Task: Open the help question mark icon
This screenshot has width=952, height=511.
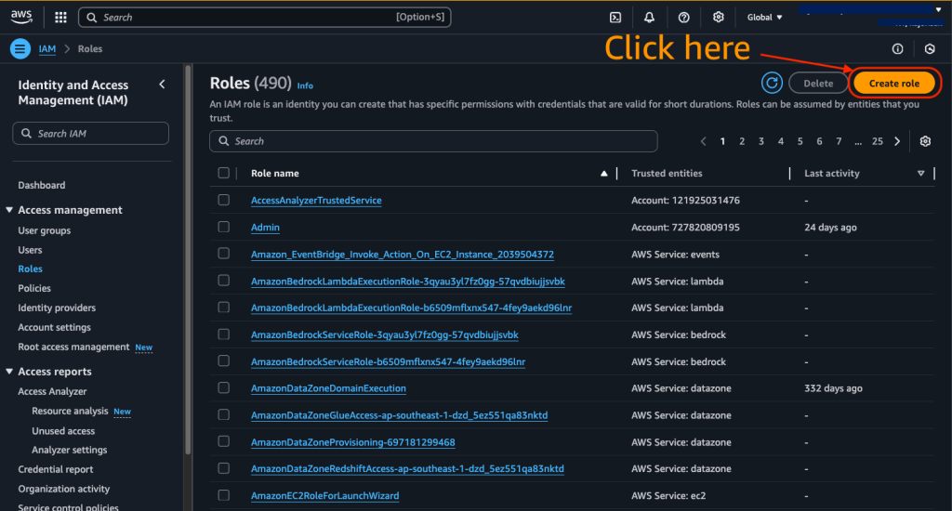Action: 683,18
